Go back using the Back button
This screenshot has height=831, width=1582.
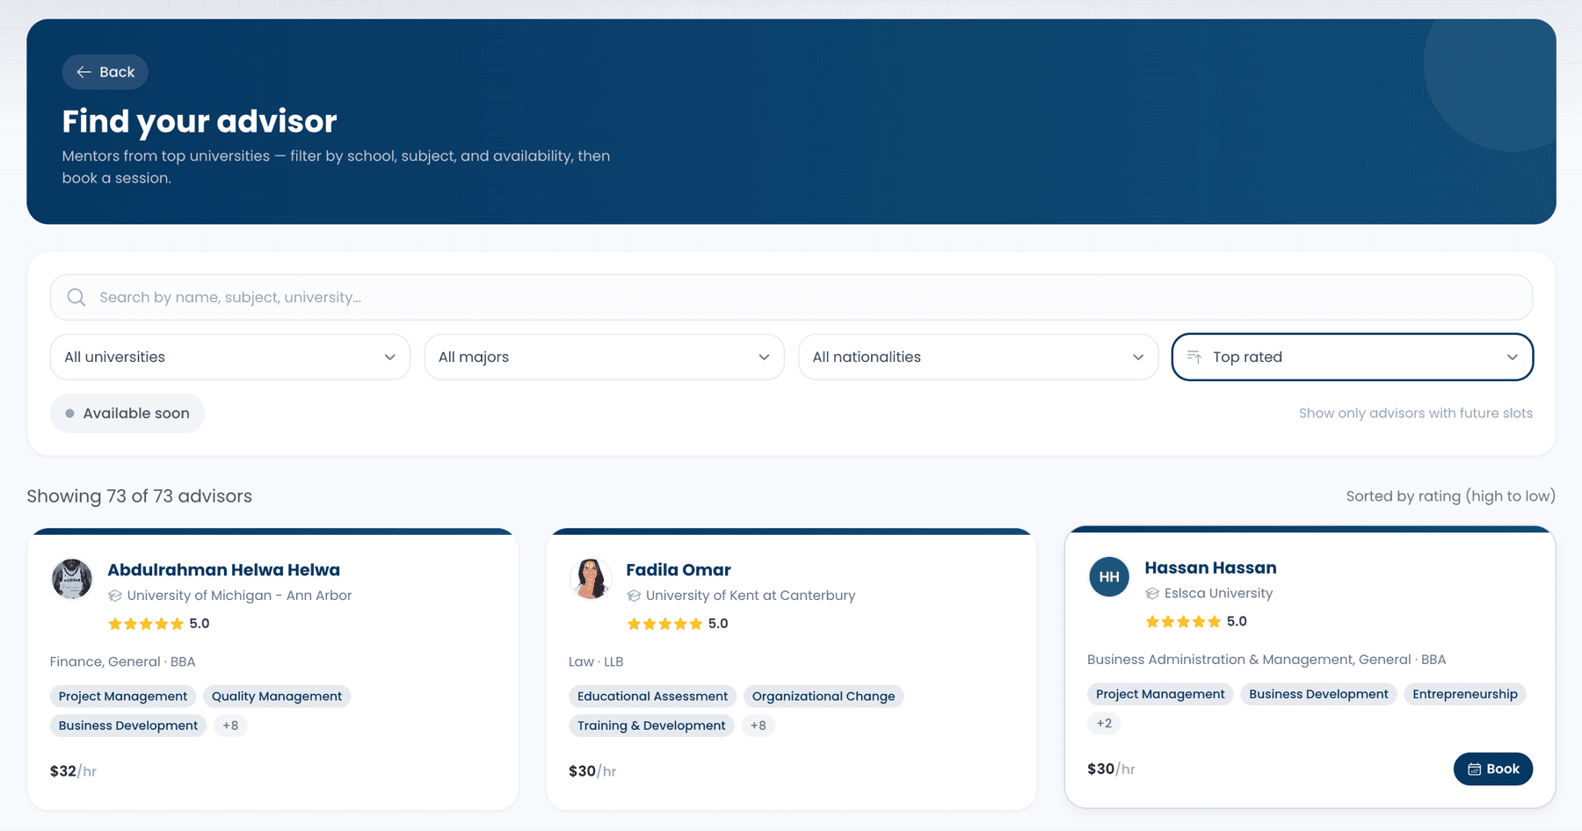[x=105, y=72]
